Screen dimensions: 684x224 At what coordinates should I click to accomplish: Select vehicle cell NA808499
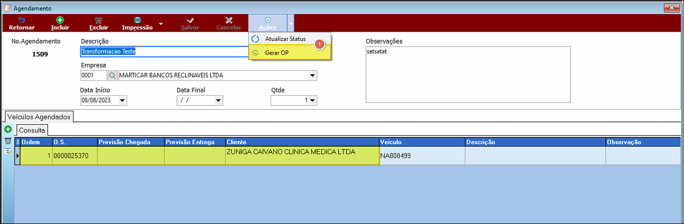coord(422,155)
